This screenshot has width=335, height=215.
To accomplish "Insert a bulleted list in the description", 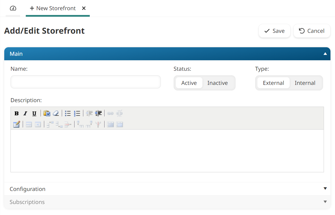I will tap(68, 113).
